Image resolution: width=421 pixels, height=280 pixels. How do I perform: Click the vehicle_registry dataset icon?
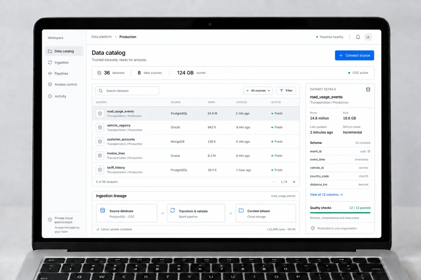click(100, 127)
